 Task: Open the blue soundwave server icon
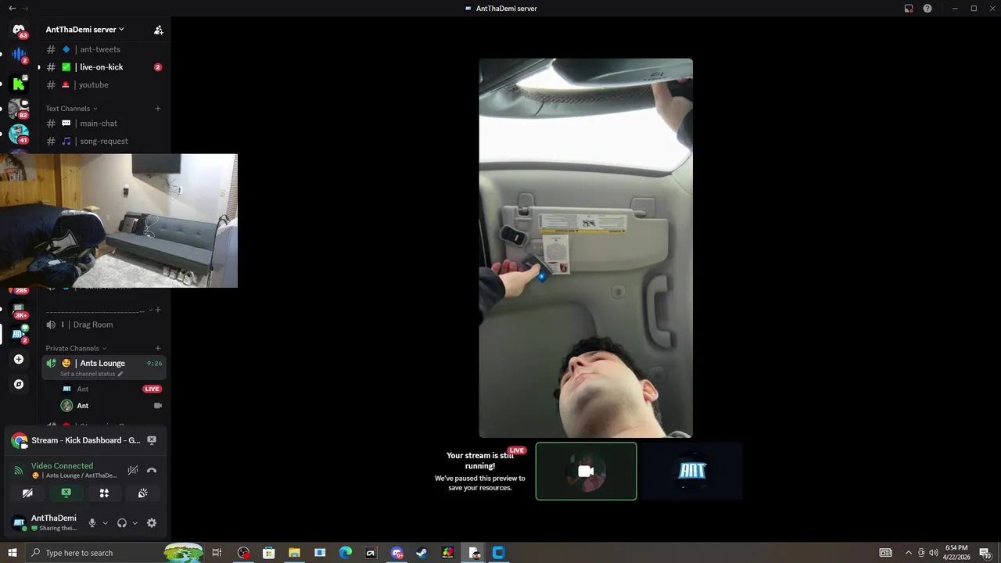(19, 56)
